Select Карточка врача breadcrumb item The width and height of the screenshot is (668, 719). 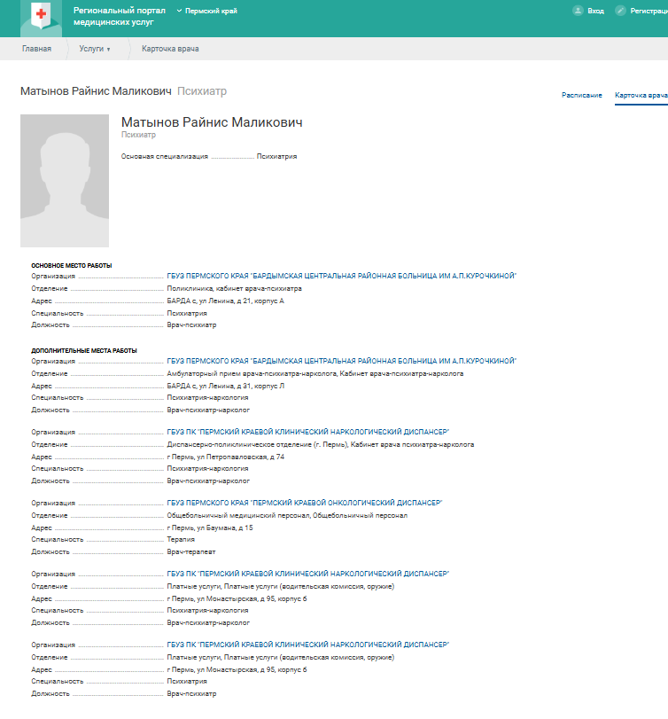[x=170, y=49]
